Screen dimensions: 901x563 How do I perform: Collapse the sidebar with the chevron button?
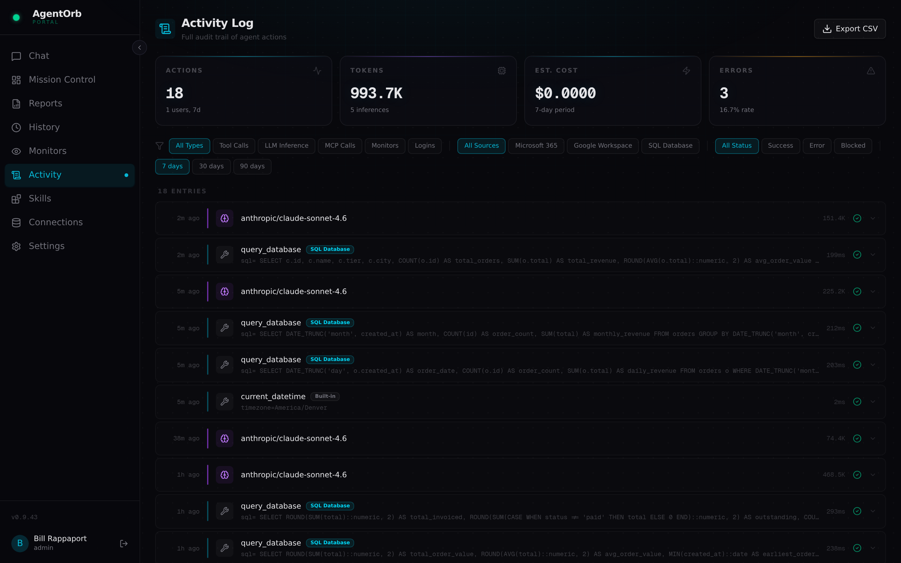click(x=139, y=48)
